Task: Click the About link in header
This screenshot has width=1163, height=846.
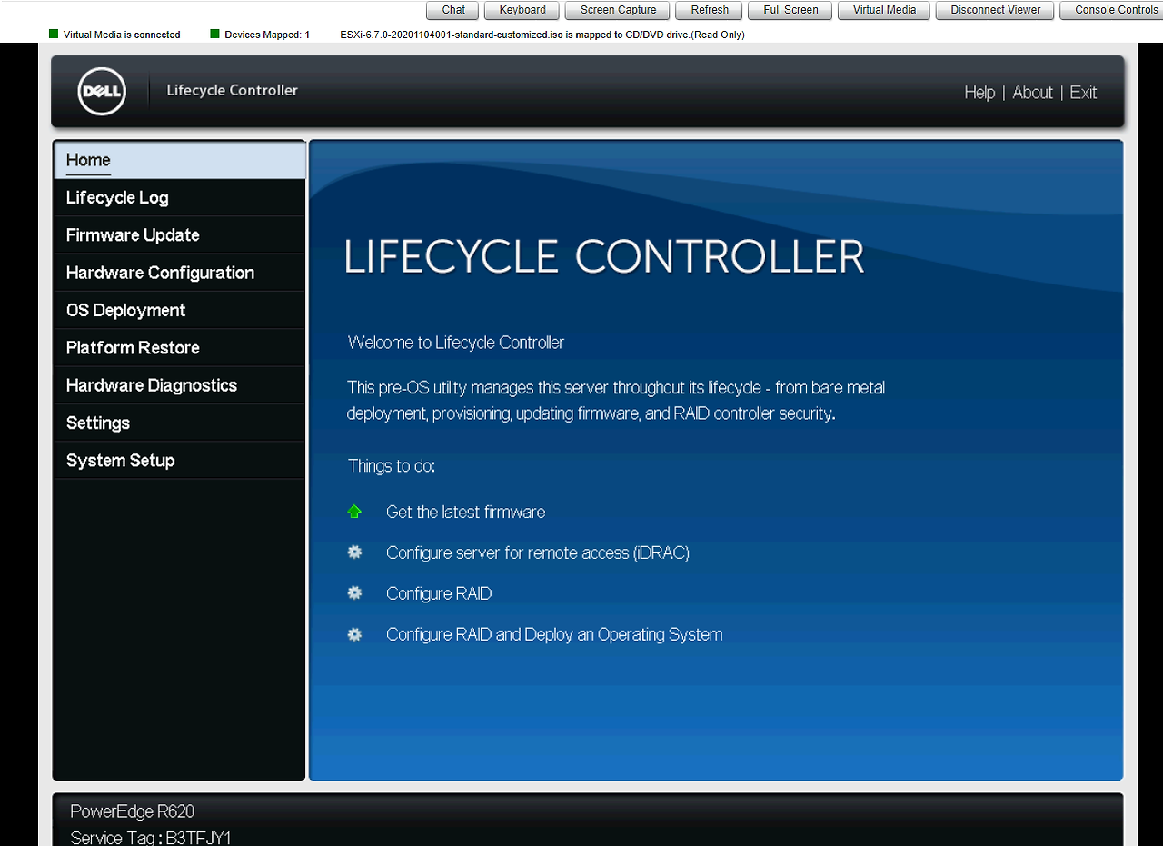Action: click(1032, 92)
